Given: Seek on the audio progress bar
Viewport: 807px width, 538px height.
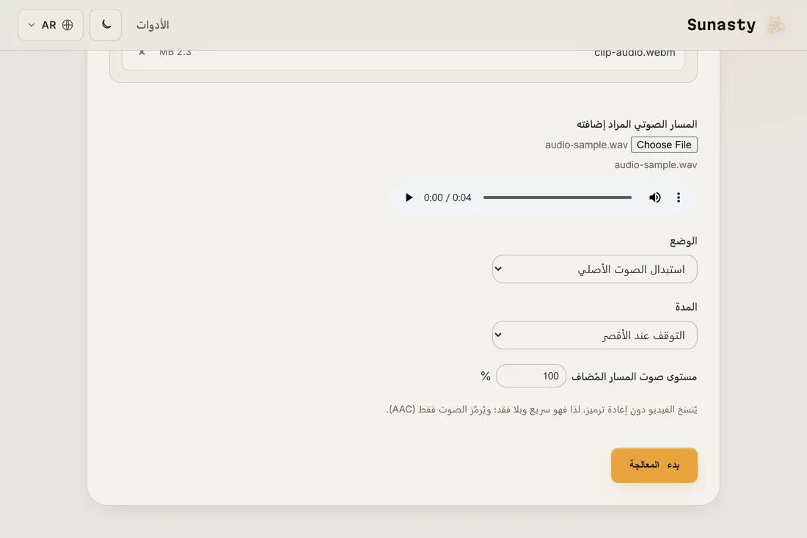Looking at the screenshot, I should [557, 197].
